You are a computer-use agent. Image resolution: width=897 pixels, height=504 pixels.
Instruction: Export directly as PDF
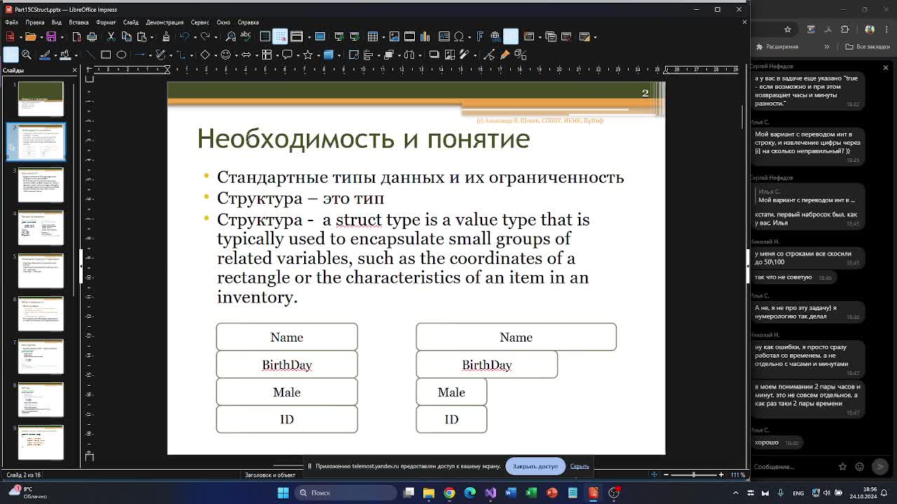(76, 36)
